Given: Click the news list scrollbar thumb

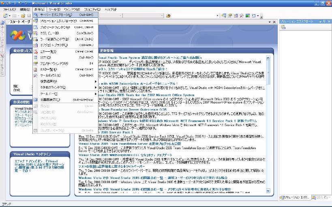Looking at the screenshot, I should coord(268,72).
